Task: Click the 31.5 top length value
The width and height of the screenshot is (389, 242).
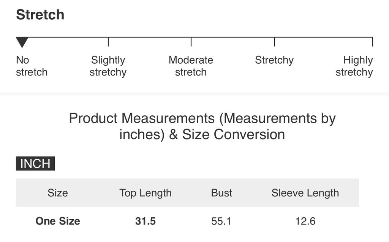Action: tap(145, 221)
